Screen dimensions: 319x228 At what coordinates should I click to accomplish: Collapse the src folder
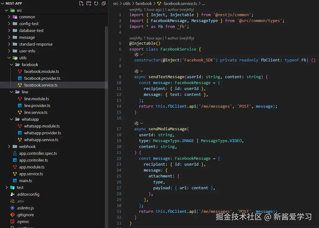[x=7, y=10]
